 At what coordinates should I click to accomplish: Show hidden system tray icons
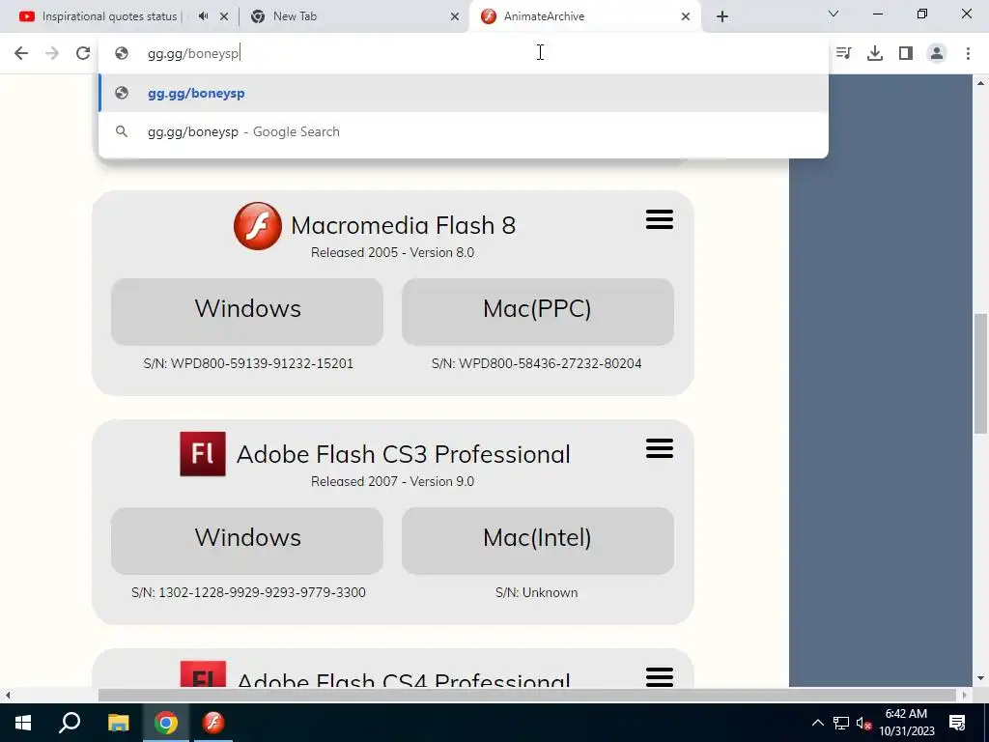click(x=817, y=723)
